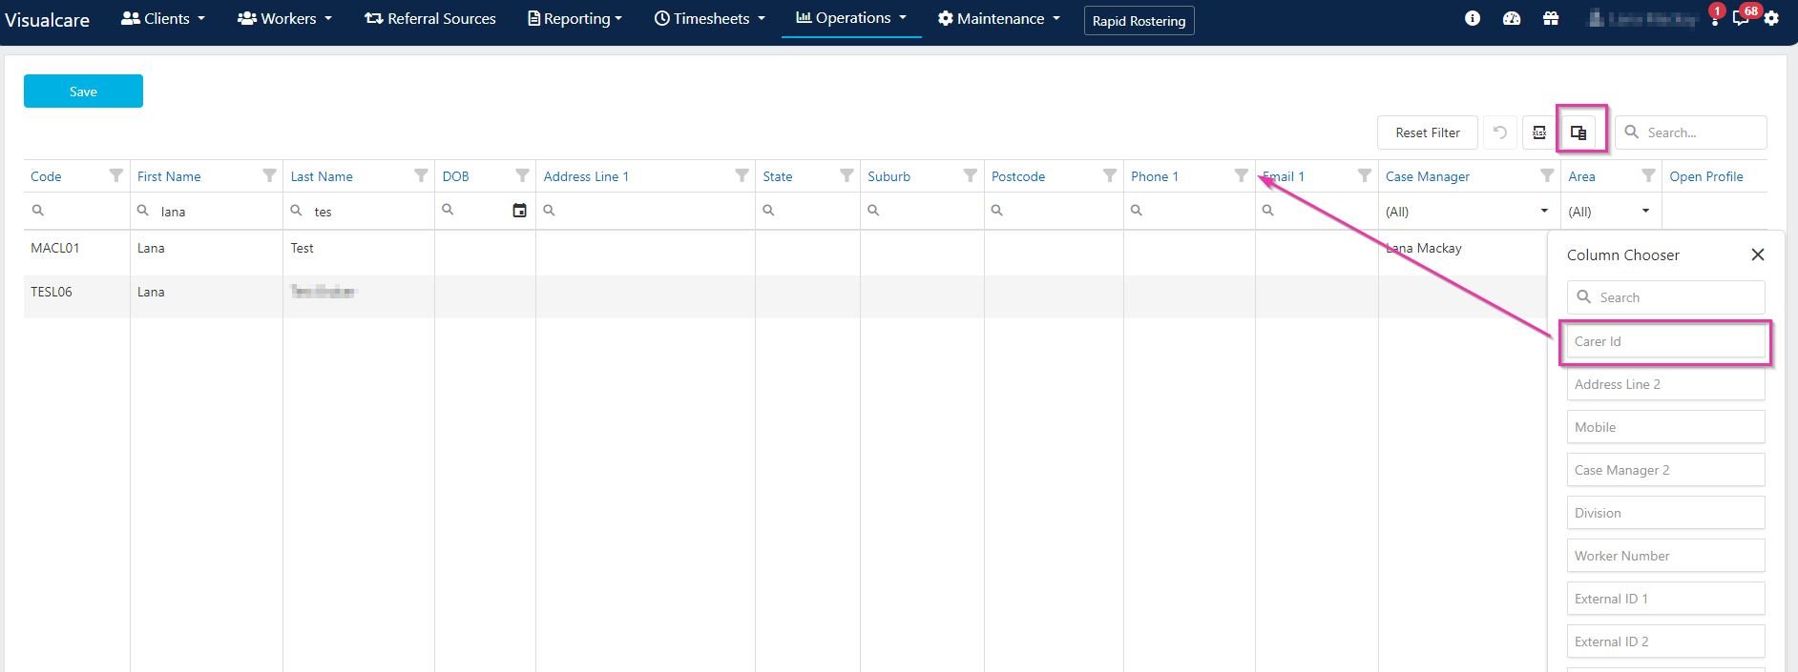
Task: Click the blurred user name in navbar
Action: [1641, 18]
